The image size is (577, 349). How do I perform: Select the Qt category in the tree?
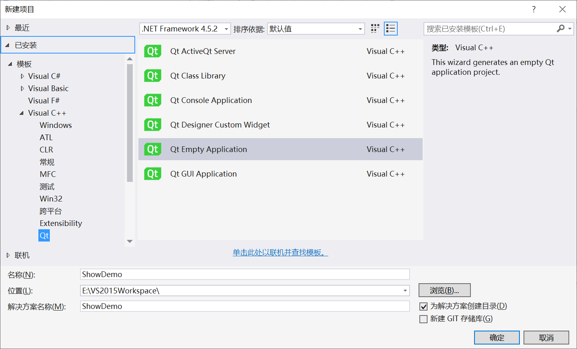coord(44,235)
